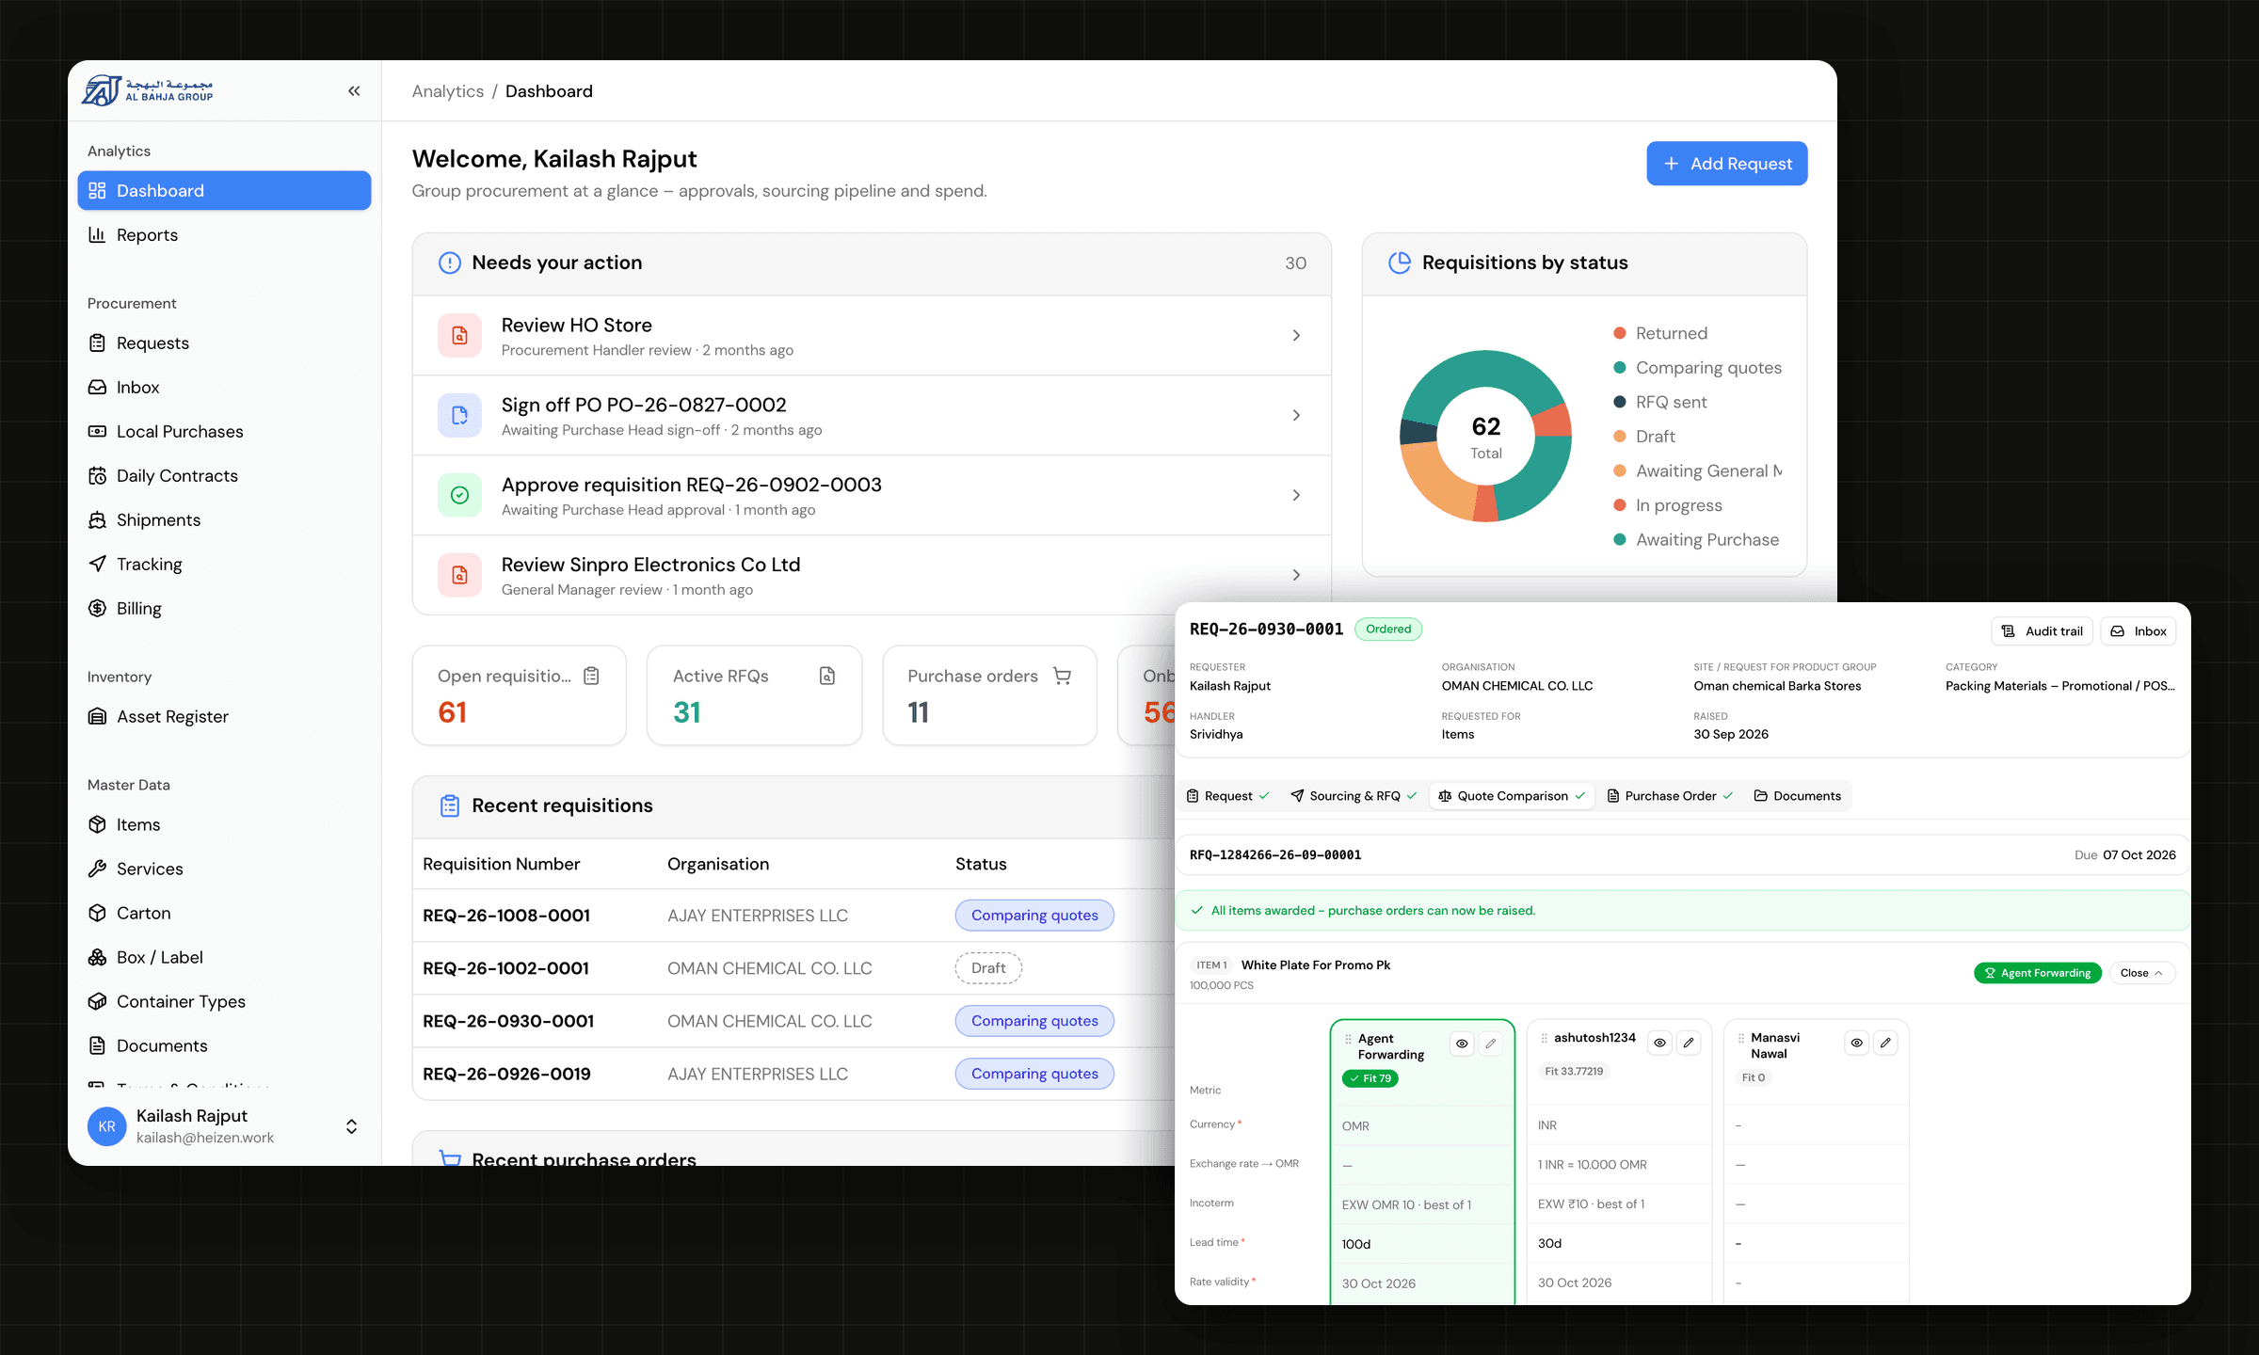Click the Box / Label icon
Viewport: 2259px width, 1355px height.
[x=97, y=958]
